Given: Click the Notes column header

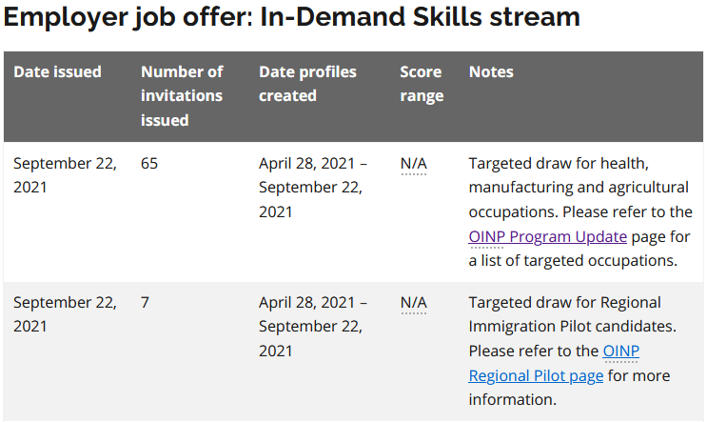Looking at the screenshot, I should coord(491,71).
